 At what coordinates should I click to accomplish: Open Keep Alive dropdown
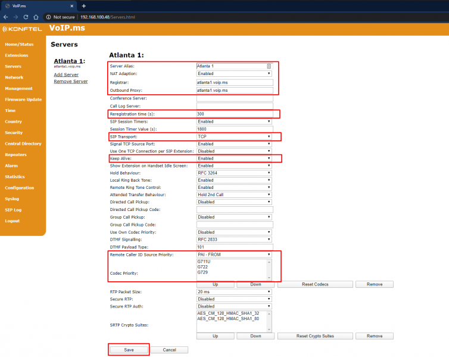pos(234,159)
